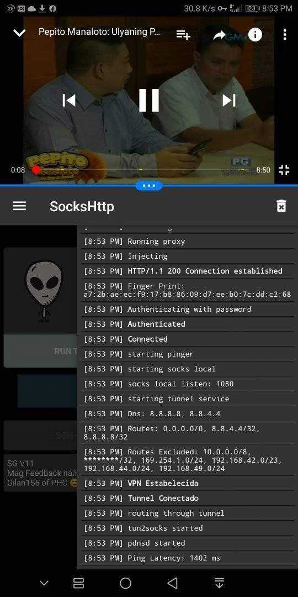The image size is (298, 597).
Task: Select 'starting pinger' log line
Action: coord(188,354)
